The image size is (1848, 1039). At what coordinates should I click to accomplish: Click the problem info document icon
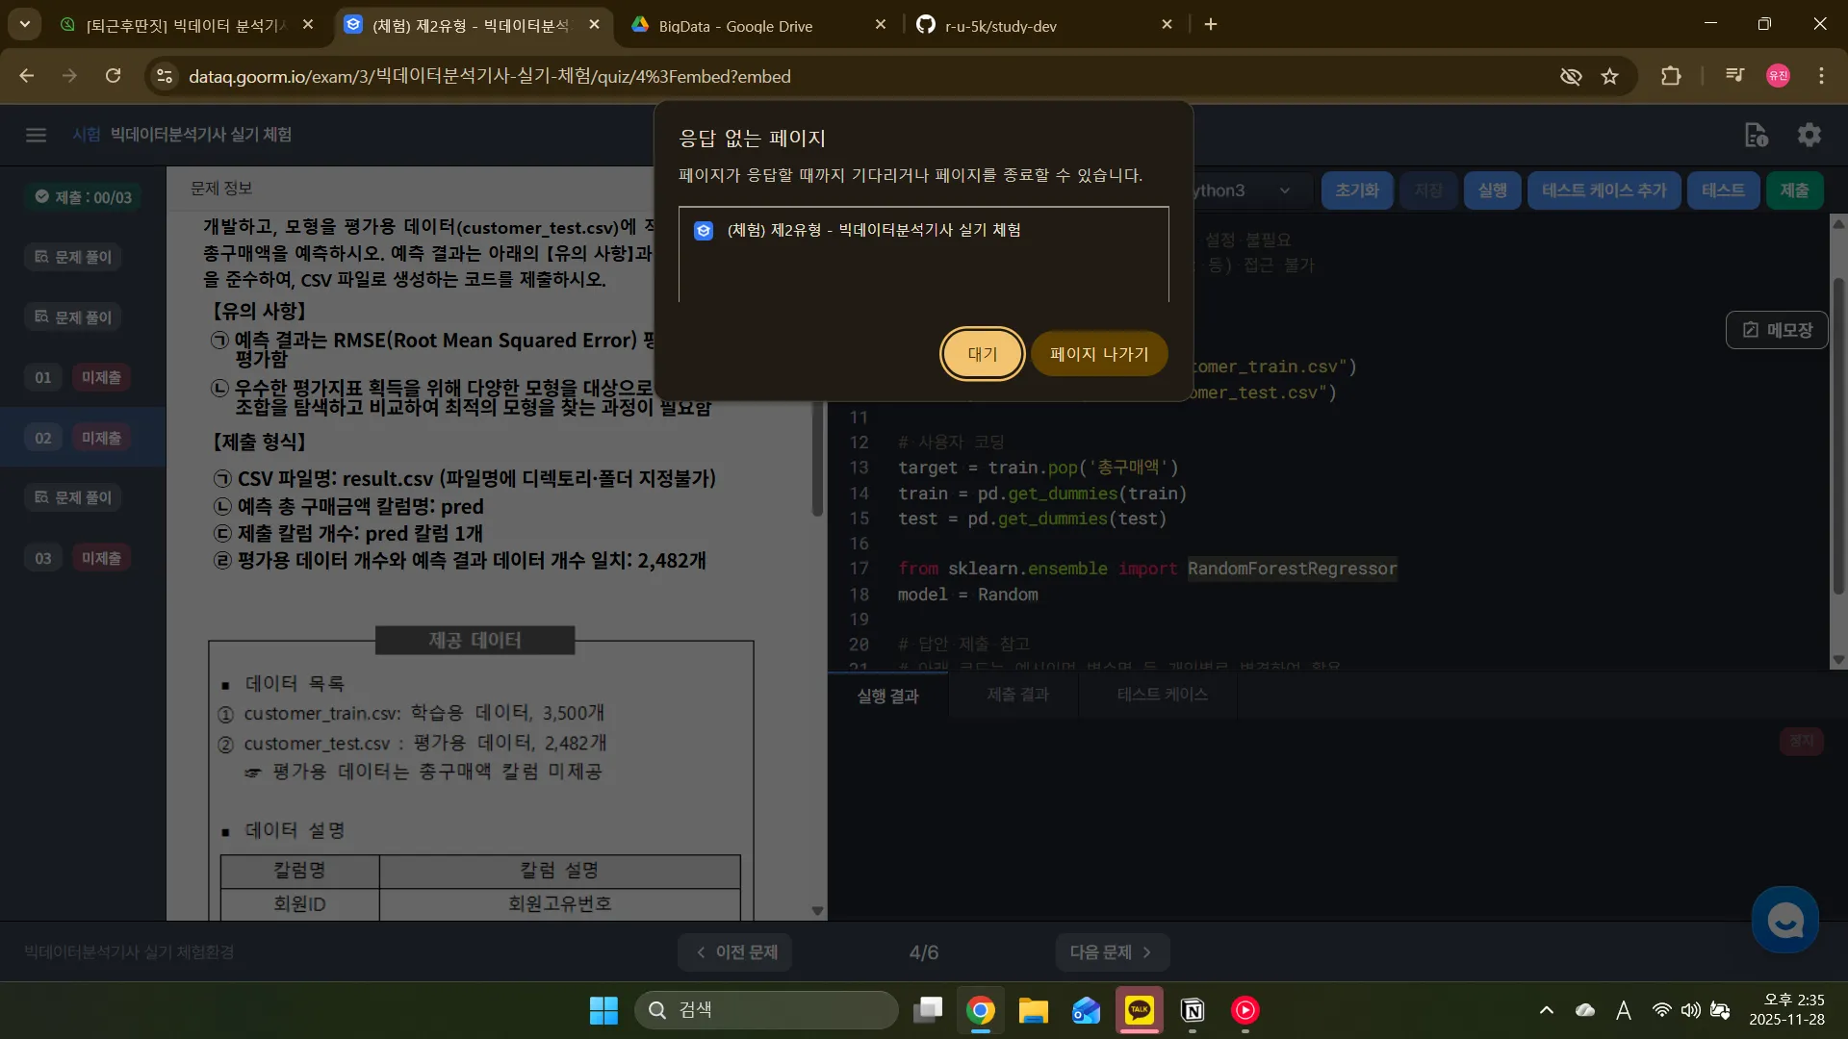(x=1755, y=136)
